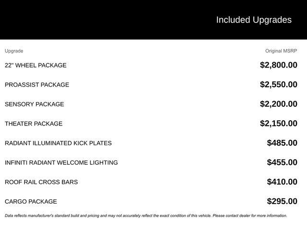
Task: Click the manufacturer data disclaimer text
Action: coord(146,216)
